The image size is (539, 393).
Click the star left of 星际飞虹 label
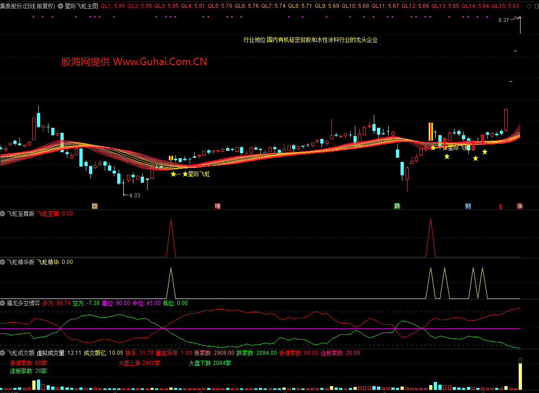[186, 174]
